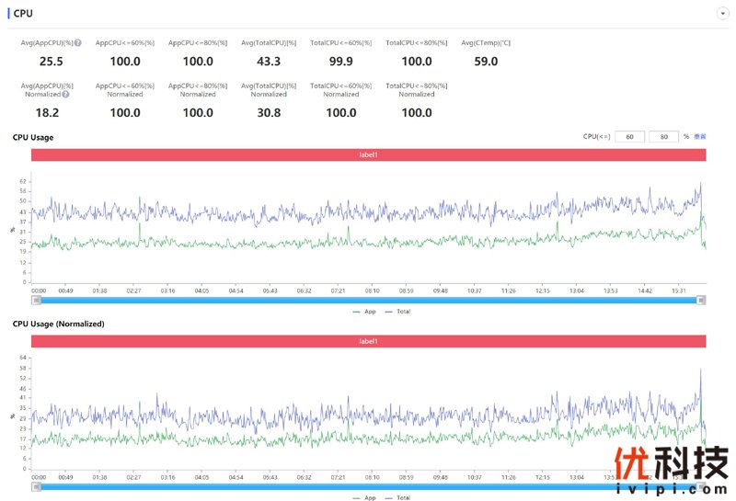Click left handle of Normalized chart time slider
Viewport: 736px width, 501px height.
point(36,486)
